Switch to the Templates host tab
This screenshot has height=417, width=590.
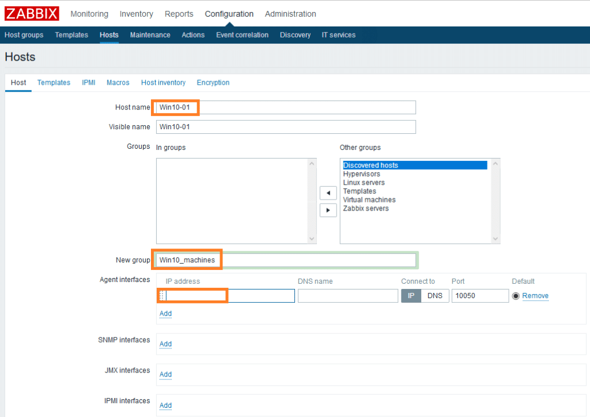54,82
